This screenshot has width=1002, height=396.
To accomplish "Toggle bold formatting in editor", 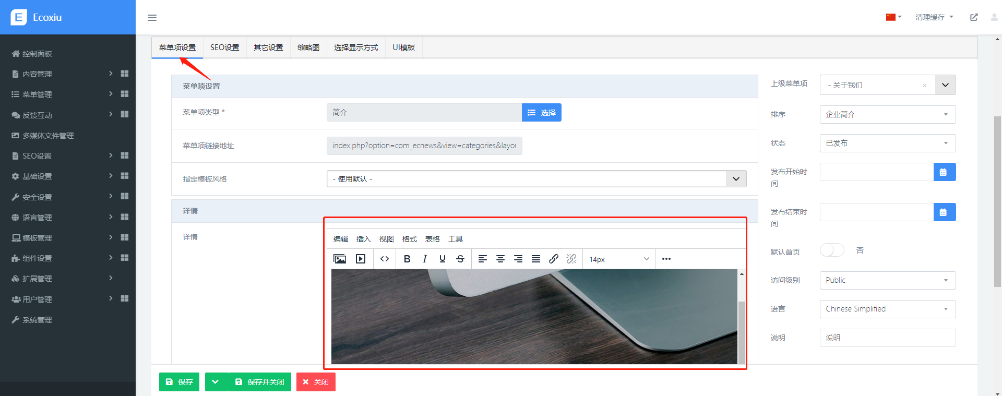I will 407,259.
